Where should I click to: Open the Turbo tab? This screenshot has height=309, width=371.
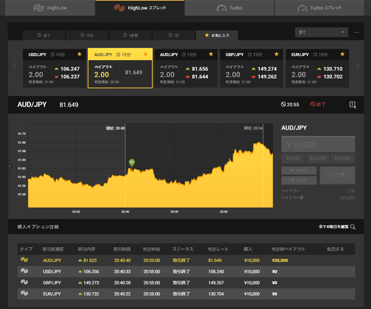tap(229, 8)
